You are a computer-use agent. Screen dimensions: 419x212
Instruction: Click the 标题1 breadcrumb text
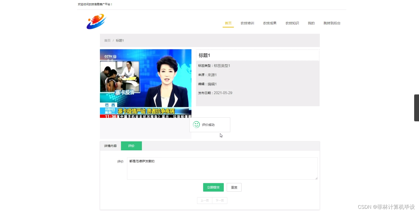pyautogui.click(x=120, y=40)
